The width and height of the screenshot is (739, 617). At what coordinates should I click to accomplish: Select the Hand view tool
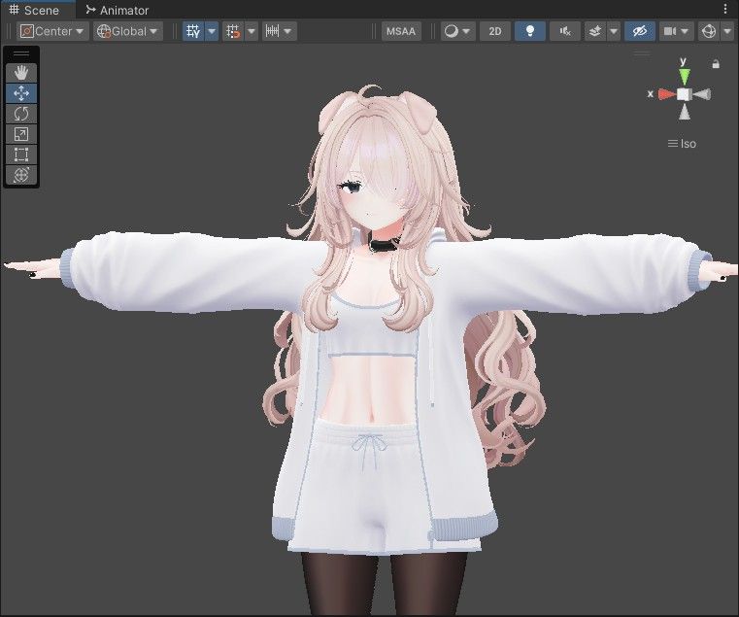[21, 73]
